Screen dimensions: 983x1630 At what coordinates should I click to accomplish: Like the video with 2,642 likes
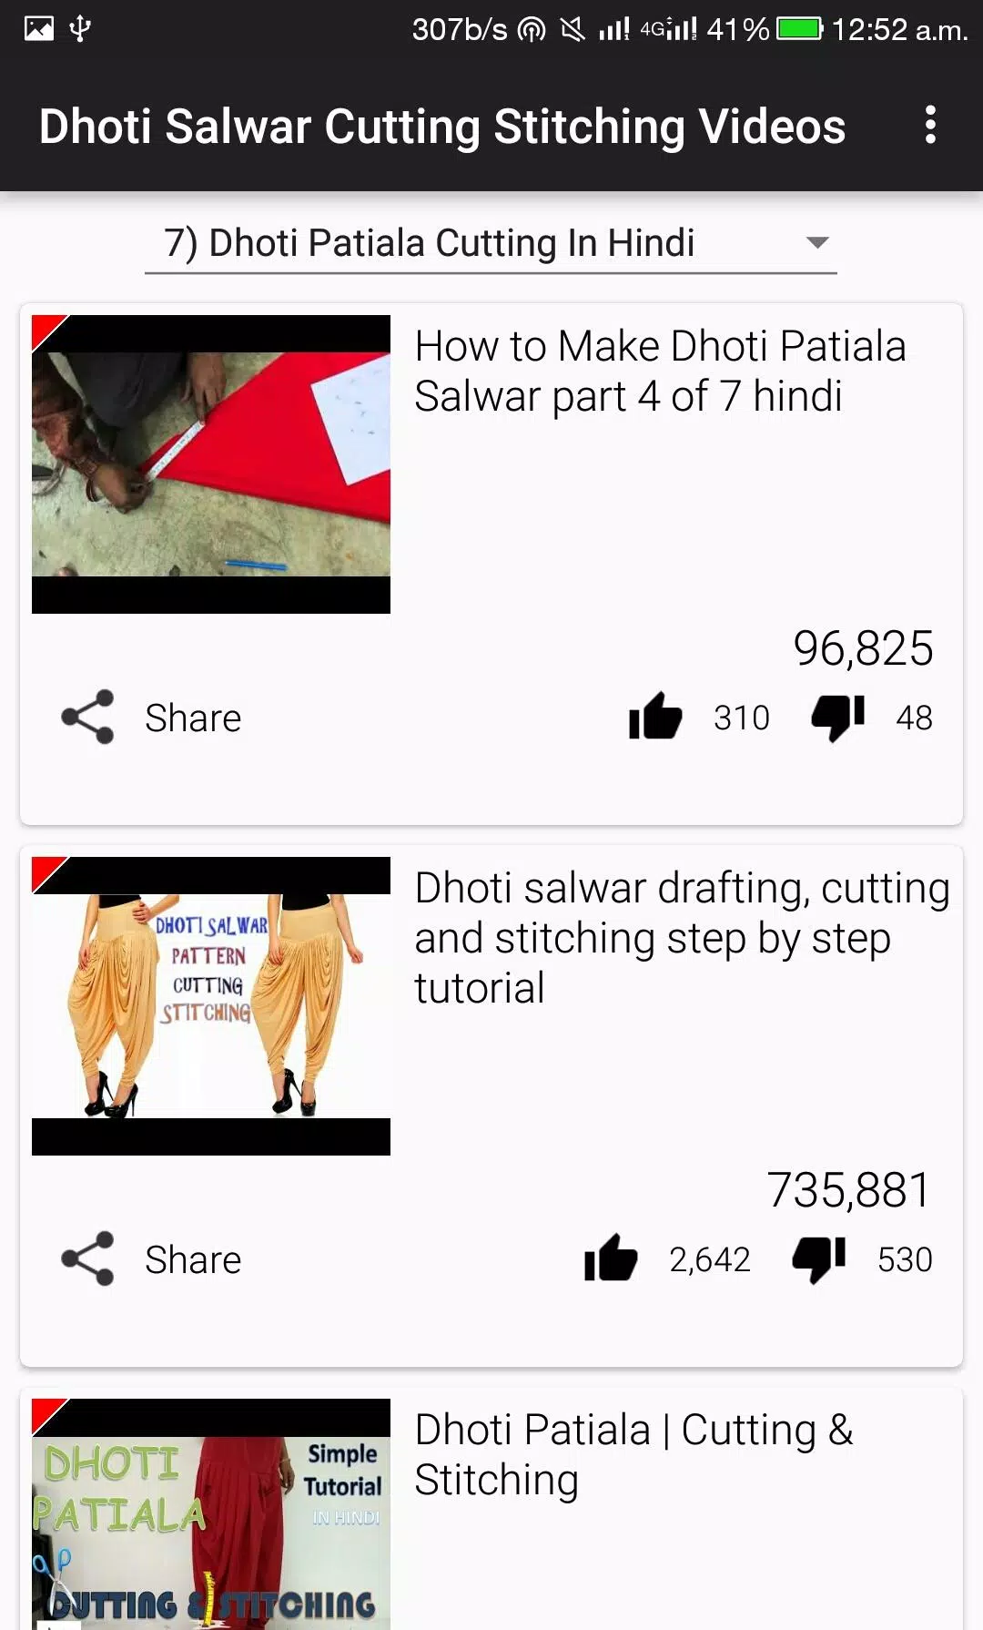point(611,1258)
